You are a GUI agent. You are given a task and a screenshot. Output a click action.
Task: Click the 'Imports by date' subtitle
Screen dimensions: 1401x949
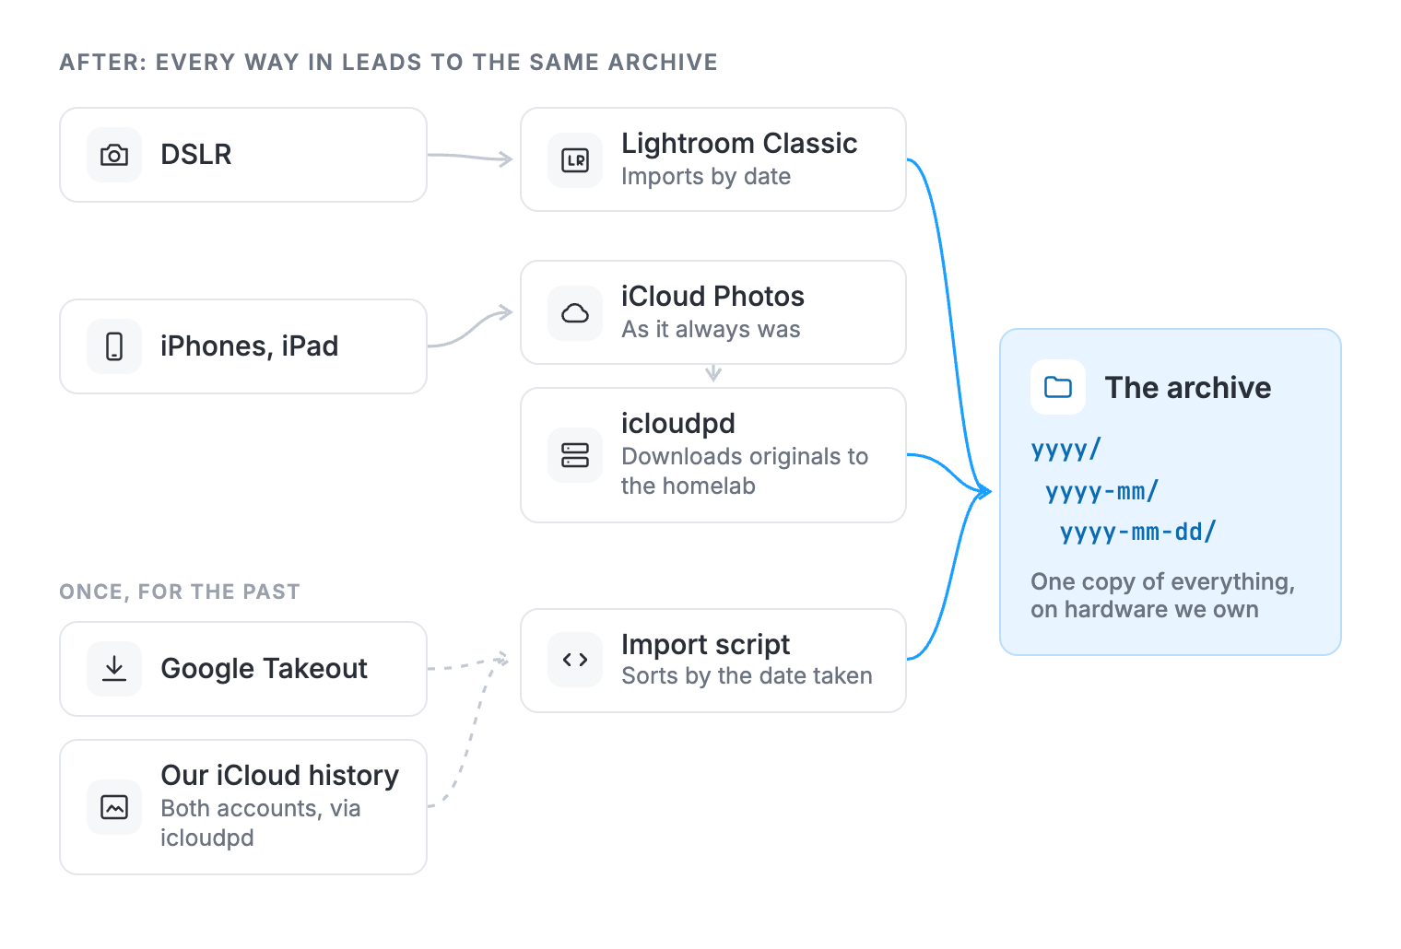(706, 176)
